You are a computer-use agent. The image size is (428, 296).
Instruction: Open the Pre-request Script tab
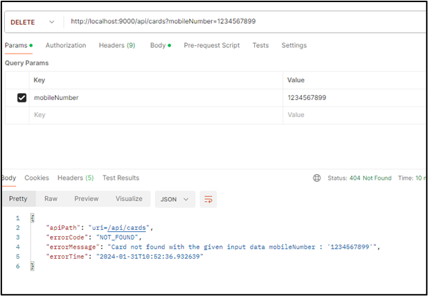coord(211,46)
